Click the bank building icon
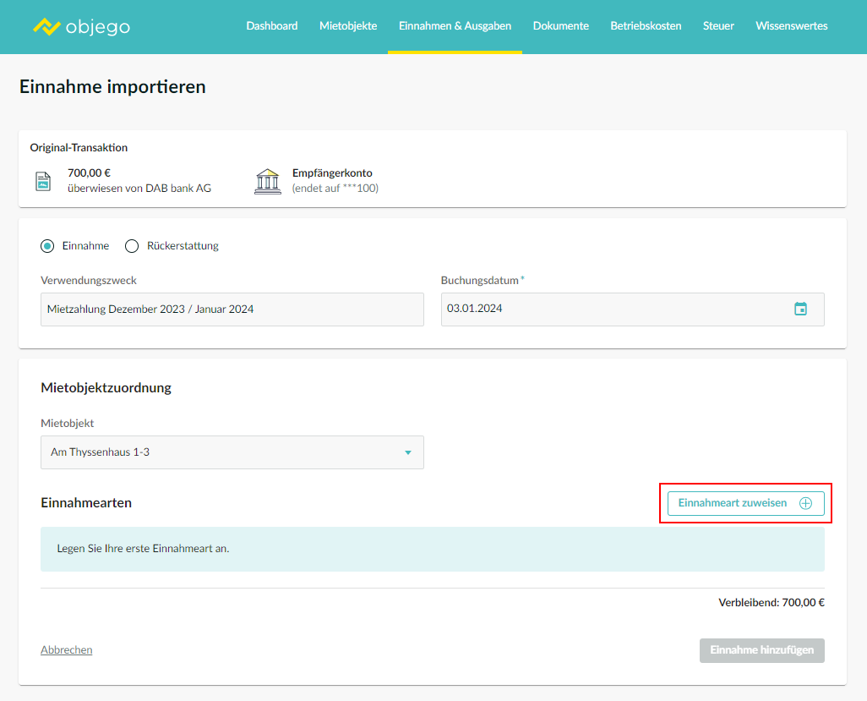 [x=267, y=181]
